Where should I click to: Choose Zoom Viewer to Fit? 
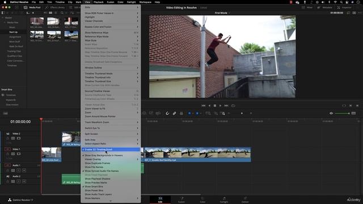click(x=111, y=108)
